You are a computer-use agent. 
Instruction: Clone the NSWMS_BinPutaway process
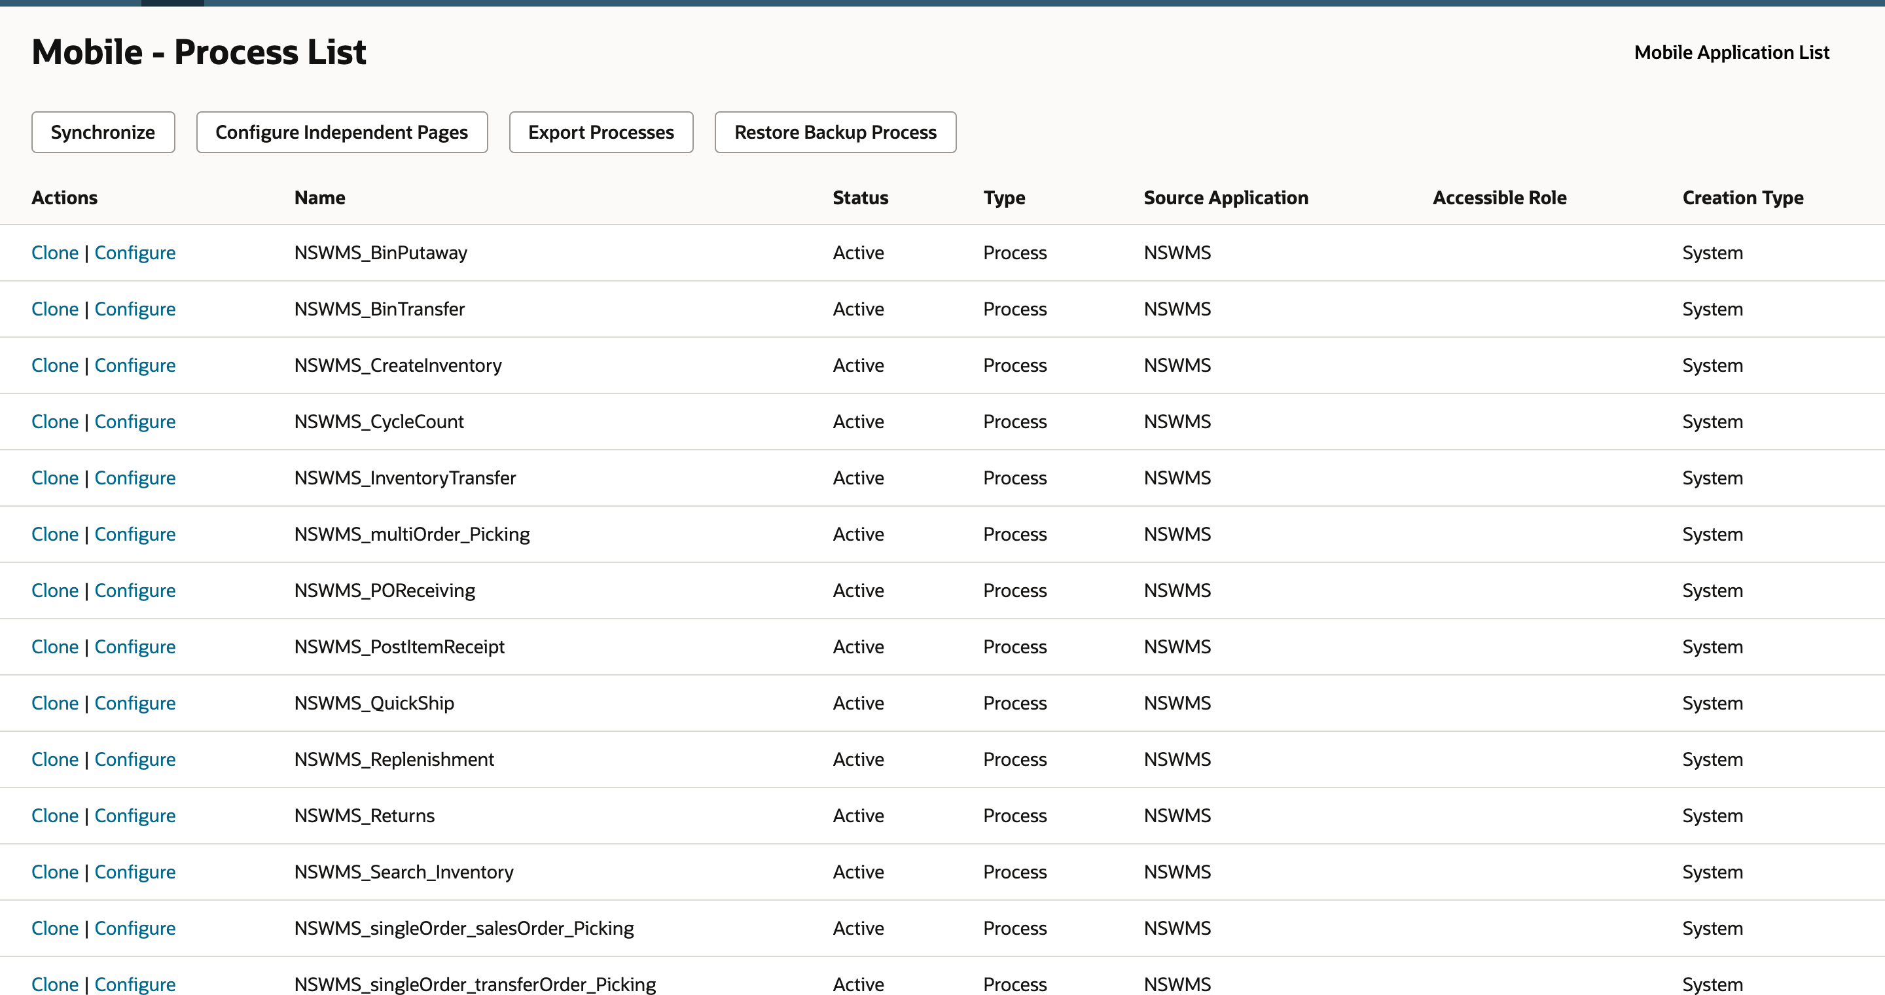click(55, 253)
